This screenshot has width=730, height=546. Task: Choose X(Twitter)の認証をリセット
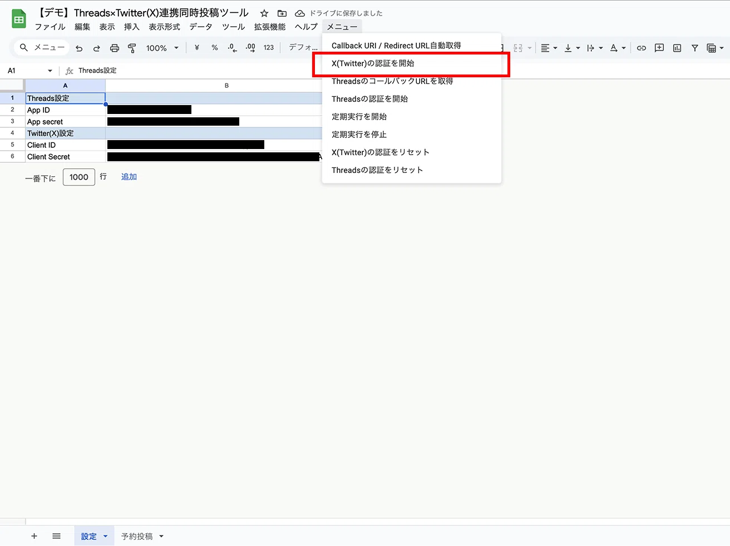(x=412, y=152)
